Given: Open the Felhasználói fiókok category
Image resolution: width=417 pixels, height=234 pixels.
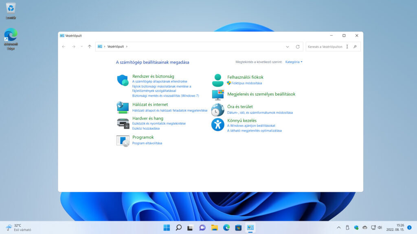Looking at the screenshot, I should (245, 77).
